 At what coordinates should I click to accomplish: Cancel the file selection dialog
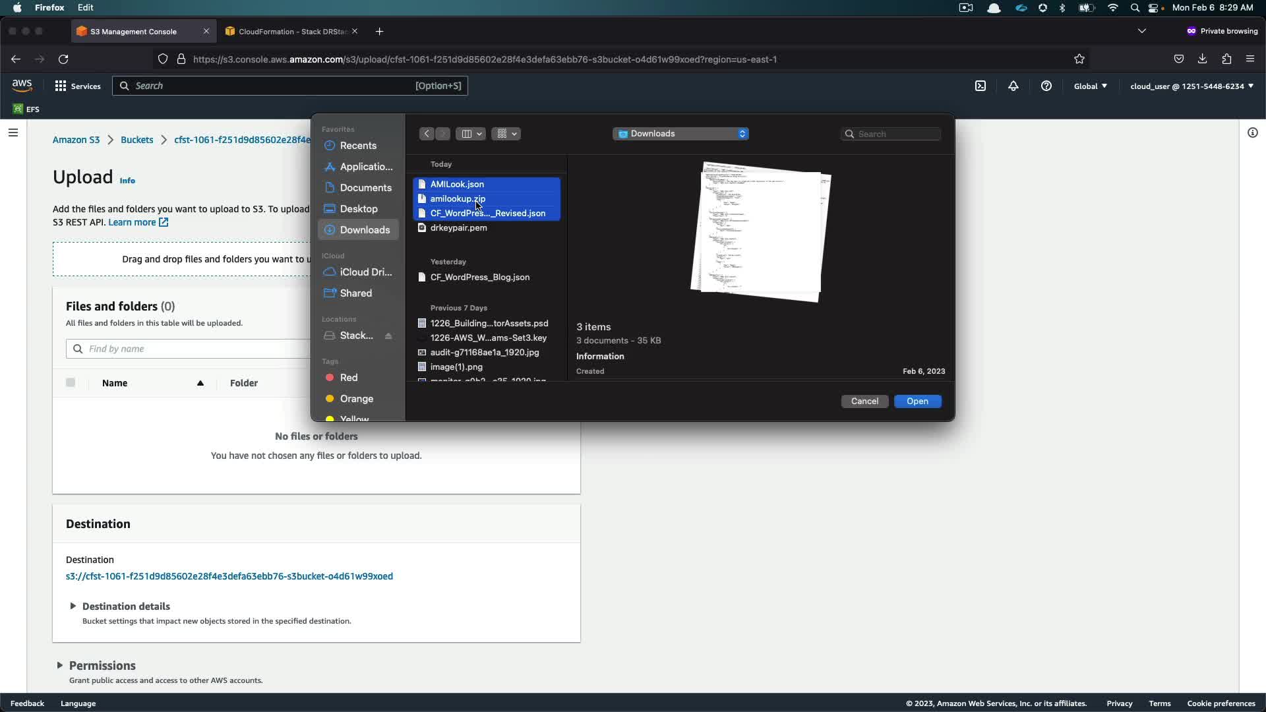(864, 401)
